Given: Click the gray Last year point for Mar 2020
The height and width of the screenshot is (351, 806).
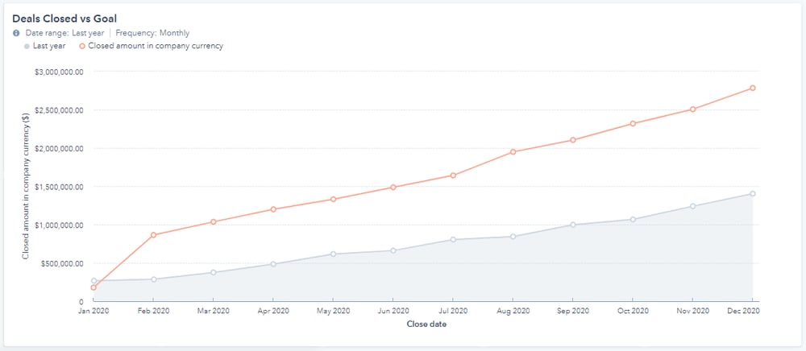Looking at the screenshot, I should point(214,272).
